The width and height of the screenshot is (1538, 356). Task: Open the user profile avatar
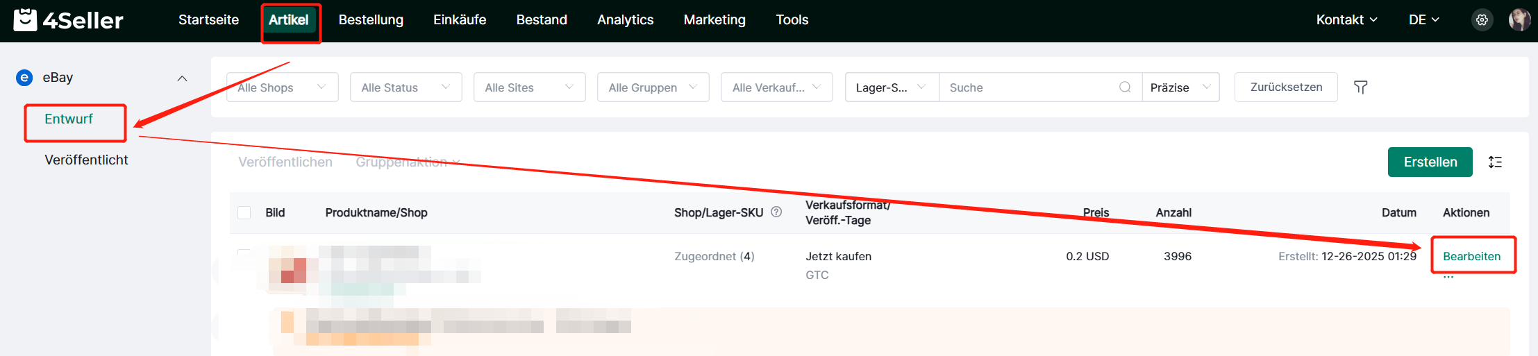[x=1519, y=20]
